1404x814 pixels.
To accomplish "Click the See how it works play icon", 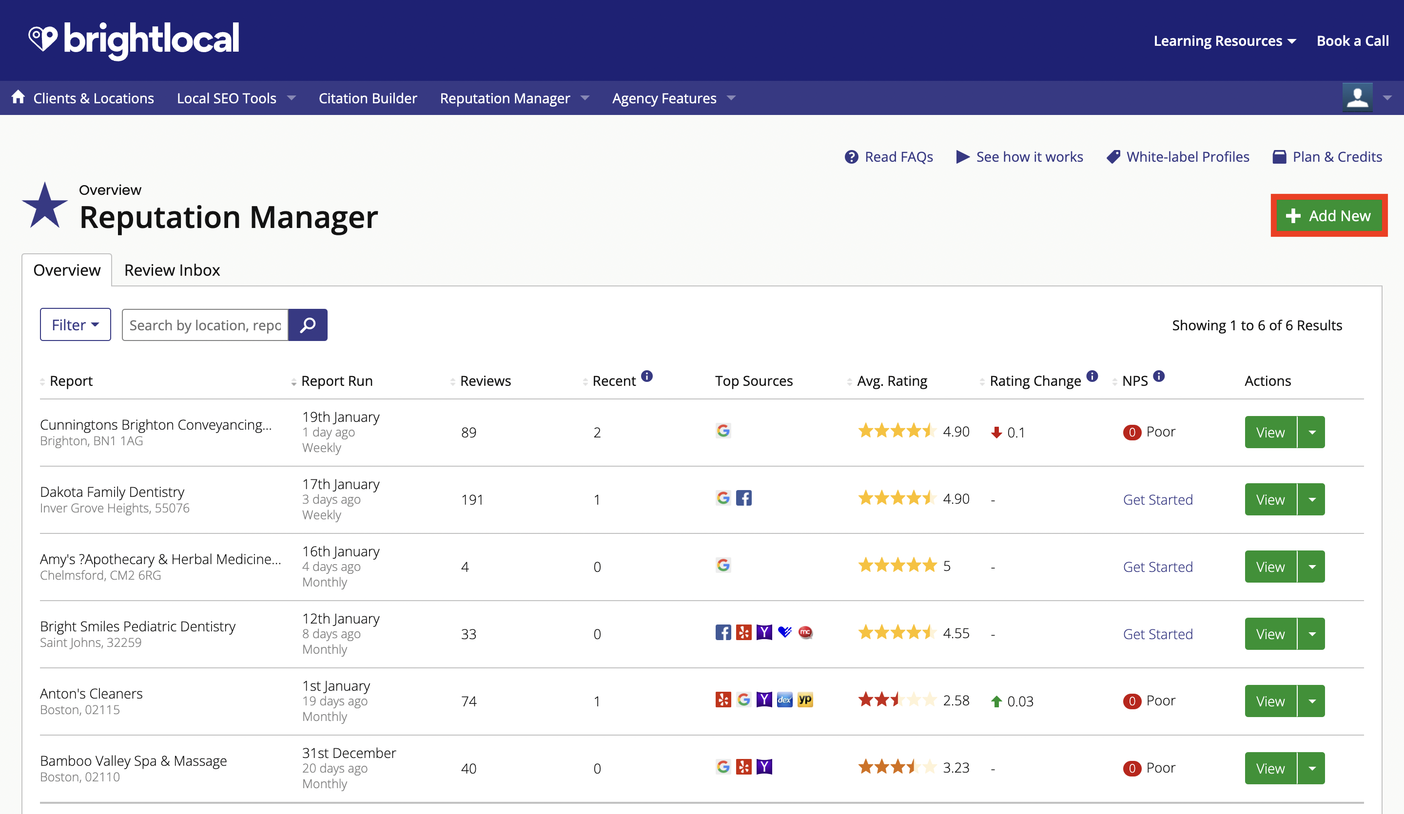I will pyautogui.click(x=962, y=157).
